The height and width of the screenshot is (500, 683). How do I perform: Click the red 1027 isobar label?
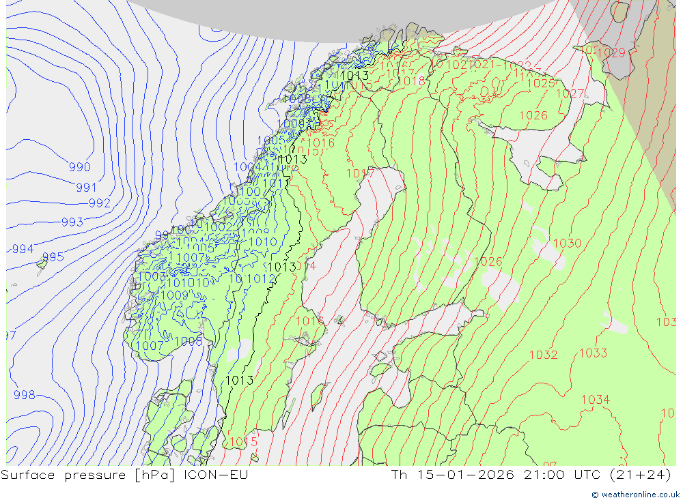(570, 93)
